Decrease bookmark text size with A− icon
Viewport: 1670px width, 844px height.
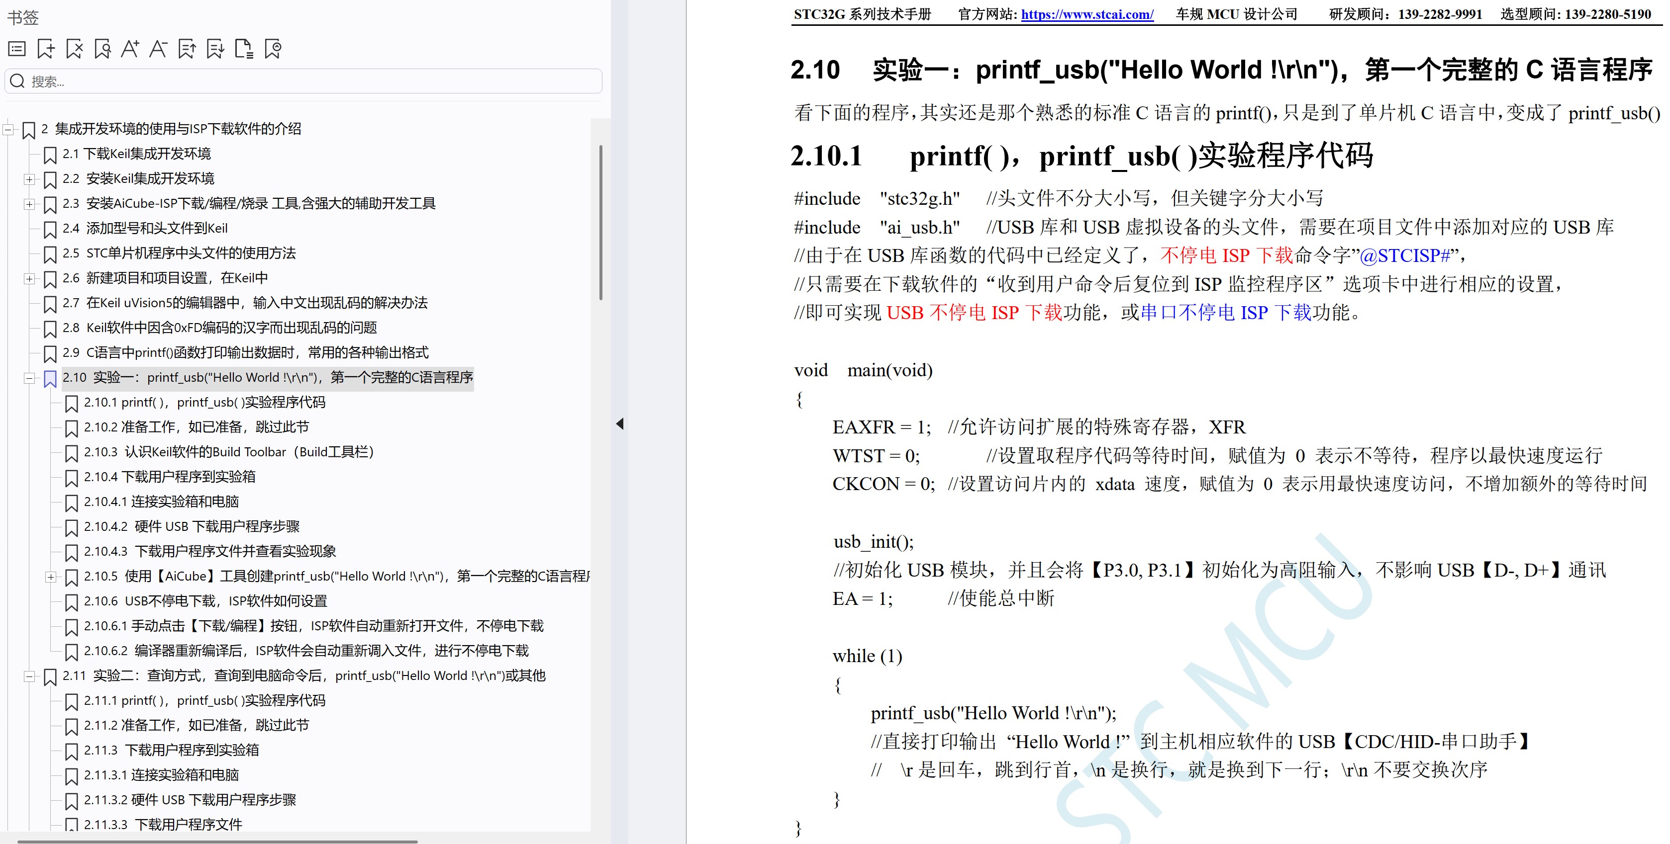tap(160, 49)
